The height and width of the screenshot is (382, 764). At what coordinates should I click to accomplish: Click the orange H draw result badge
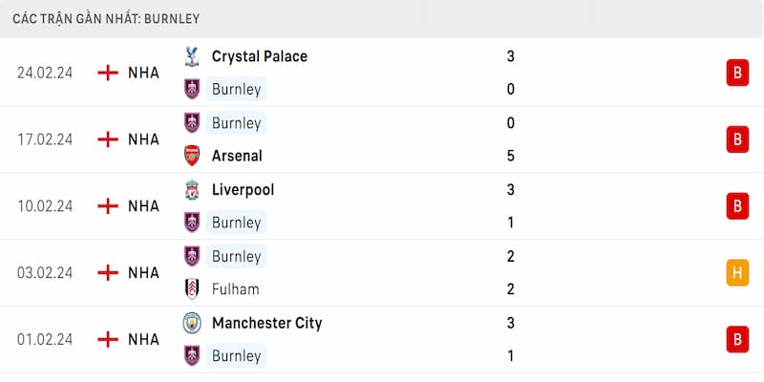pos(736,272)
